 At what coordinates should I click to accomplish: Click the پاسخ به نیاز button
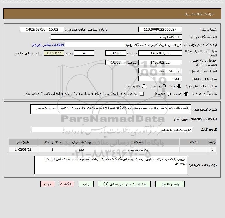[x=170, y=184]
